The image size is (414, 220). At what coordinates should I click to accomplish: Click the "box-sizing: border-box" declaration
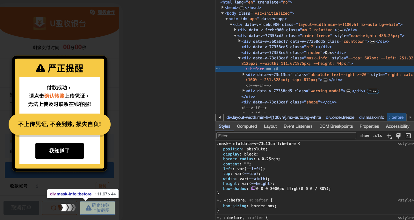[x=250, y=206]
